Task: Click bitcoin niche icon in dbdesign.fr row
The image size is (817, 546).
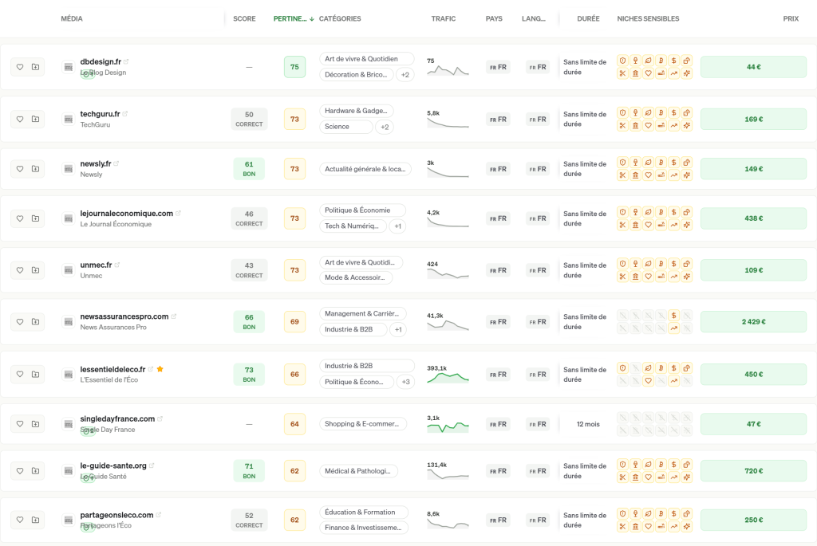Action: [661, 61]
